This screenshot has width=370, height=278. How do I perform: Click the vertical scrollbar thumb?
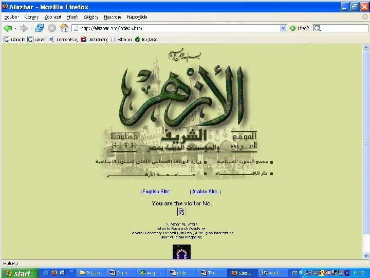click(x=366, y=143)
